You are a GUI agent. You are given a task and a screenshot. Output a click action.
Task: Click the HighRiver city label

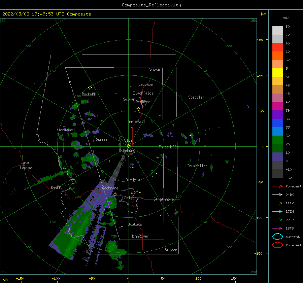click(x=140, y=236)
